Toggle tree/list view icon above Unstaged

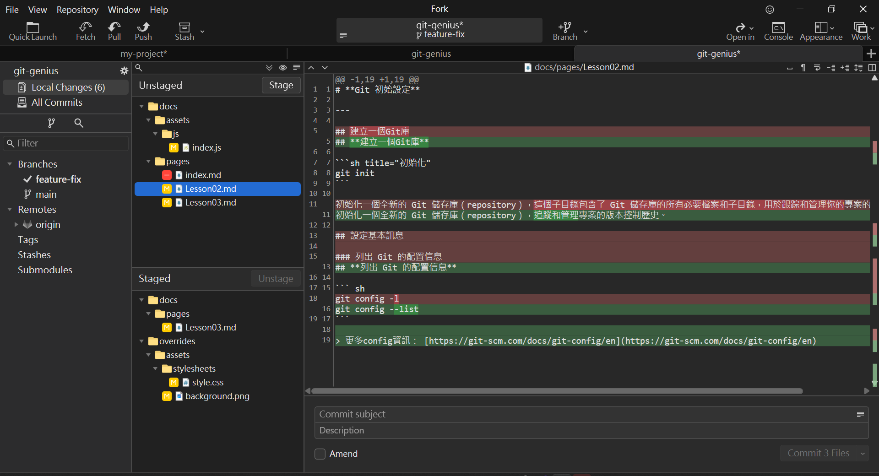(x=297, y=68)
